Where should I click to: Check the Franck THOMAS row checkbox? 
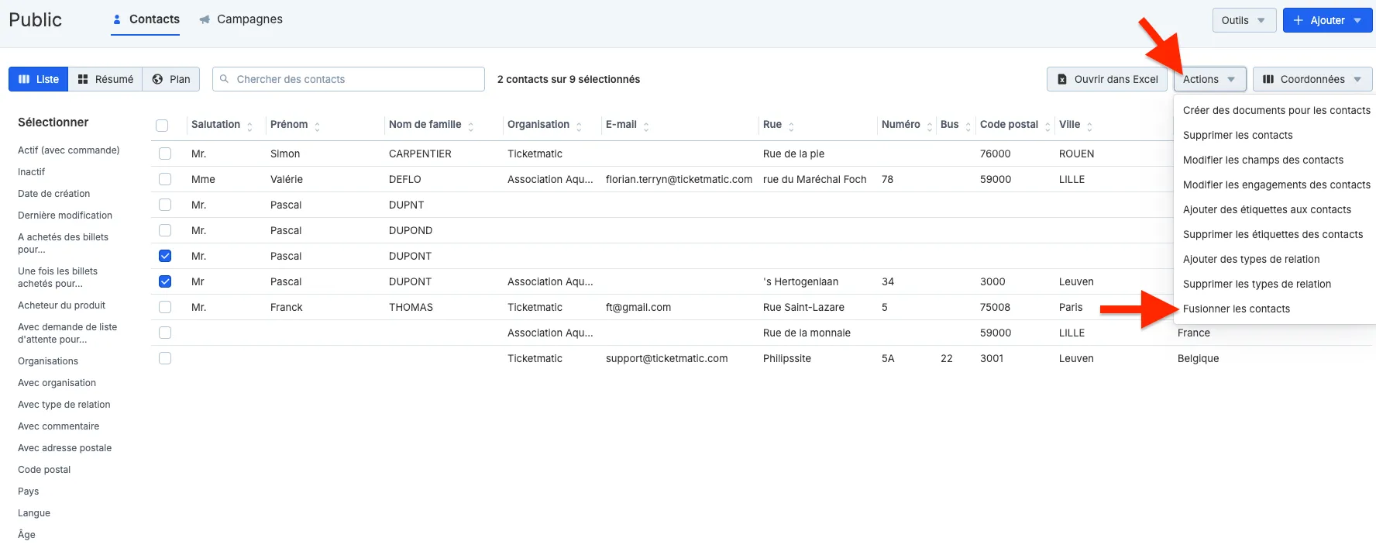tap(165, 307)
